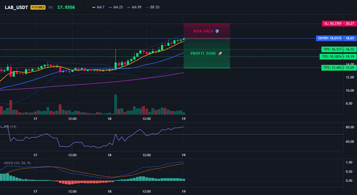Click the 20.27 stop-loss price tag
357x195 pixels.
pos(350,24)
